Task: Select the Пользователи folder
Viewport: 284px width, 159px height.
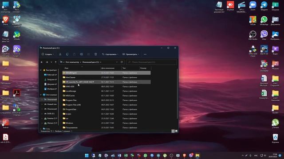Action: tap(106, 128)
